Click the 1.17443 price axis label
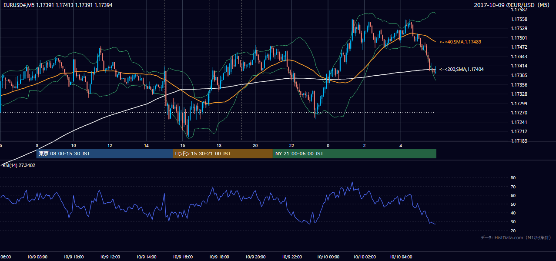This screenshot has height=261, width=556. (519, 57)
